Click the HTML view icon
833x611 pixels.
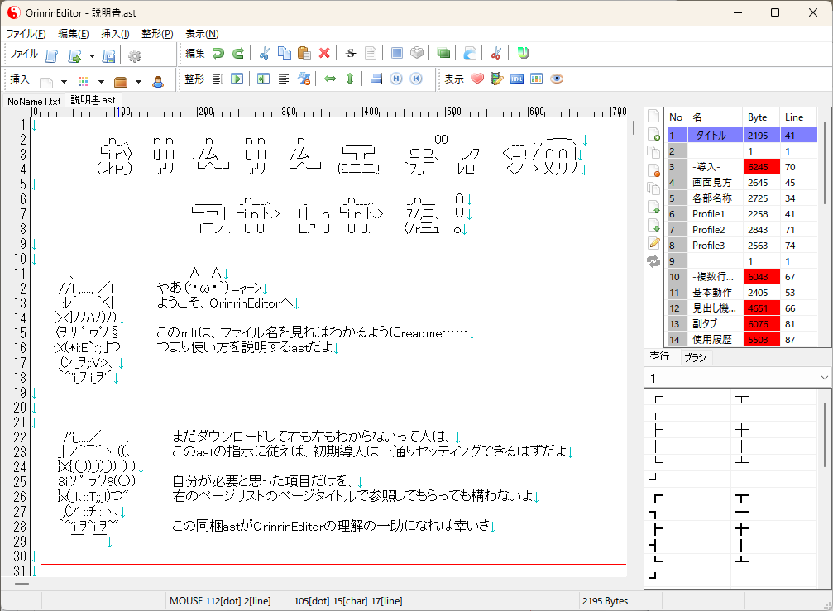(516, 79)
